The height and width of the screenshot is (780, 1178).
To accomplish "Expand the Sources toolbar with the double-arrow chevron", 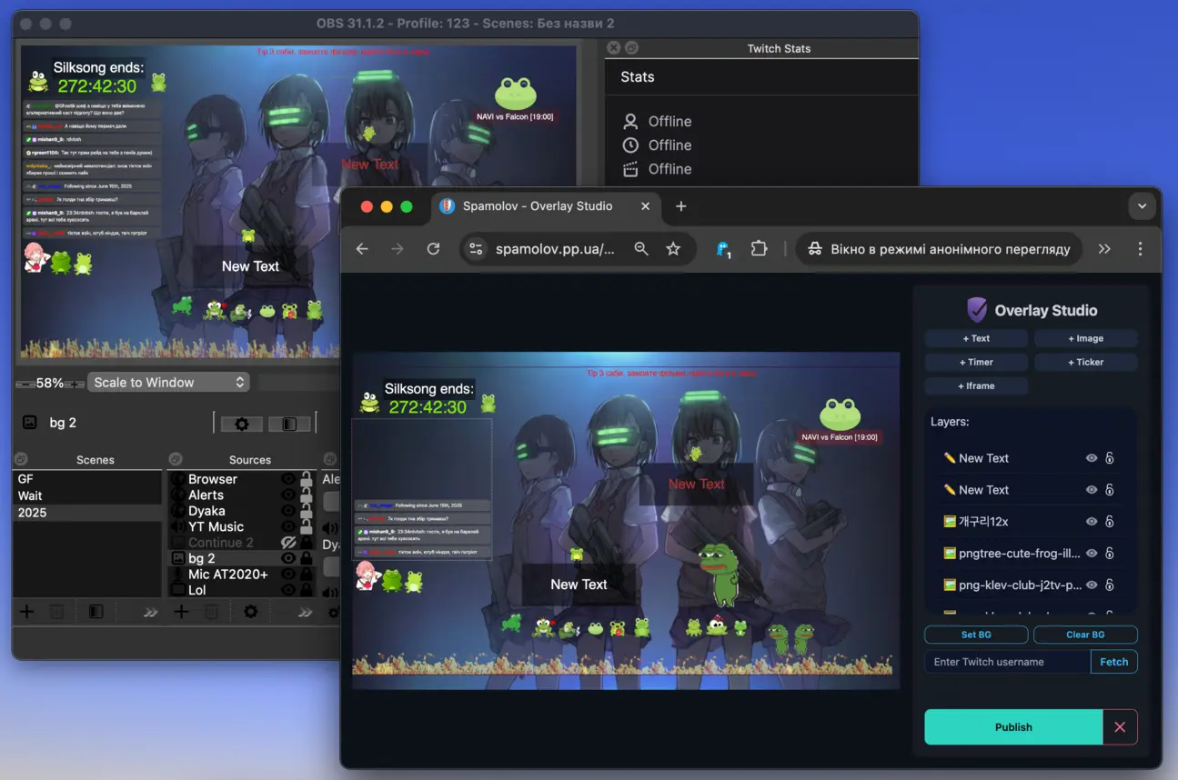I will (x=304, y=612).
